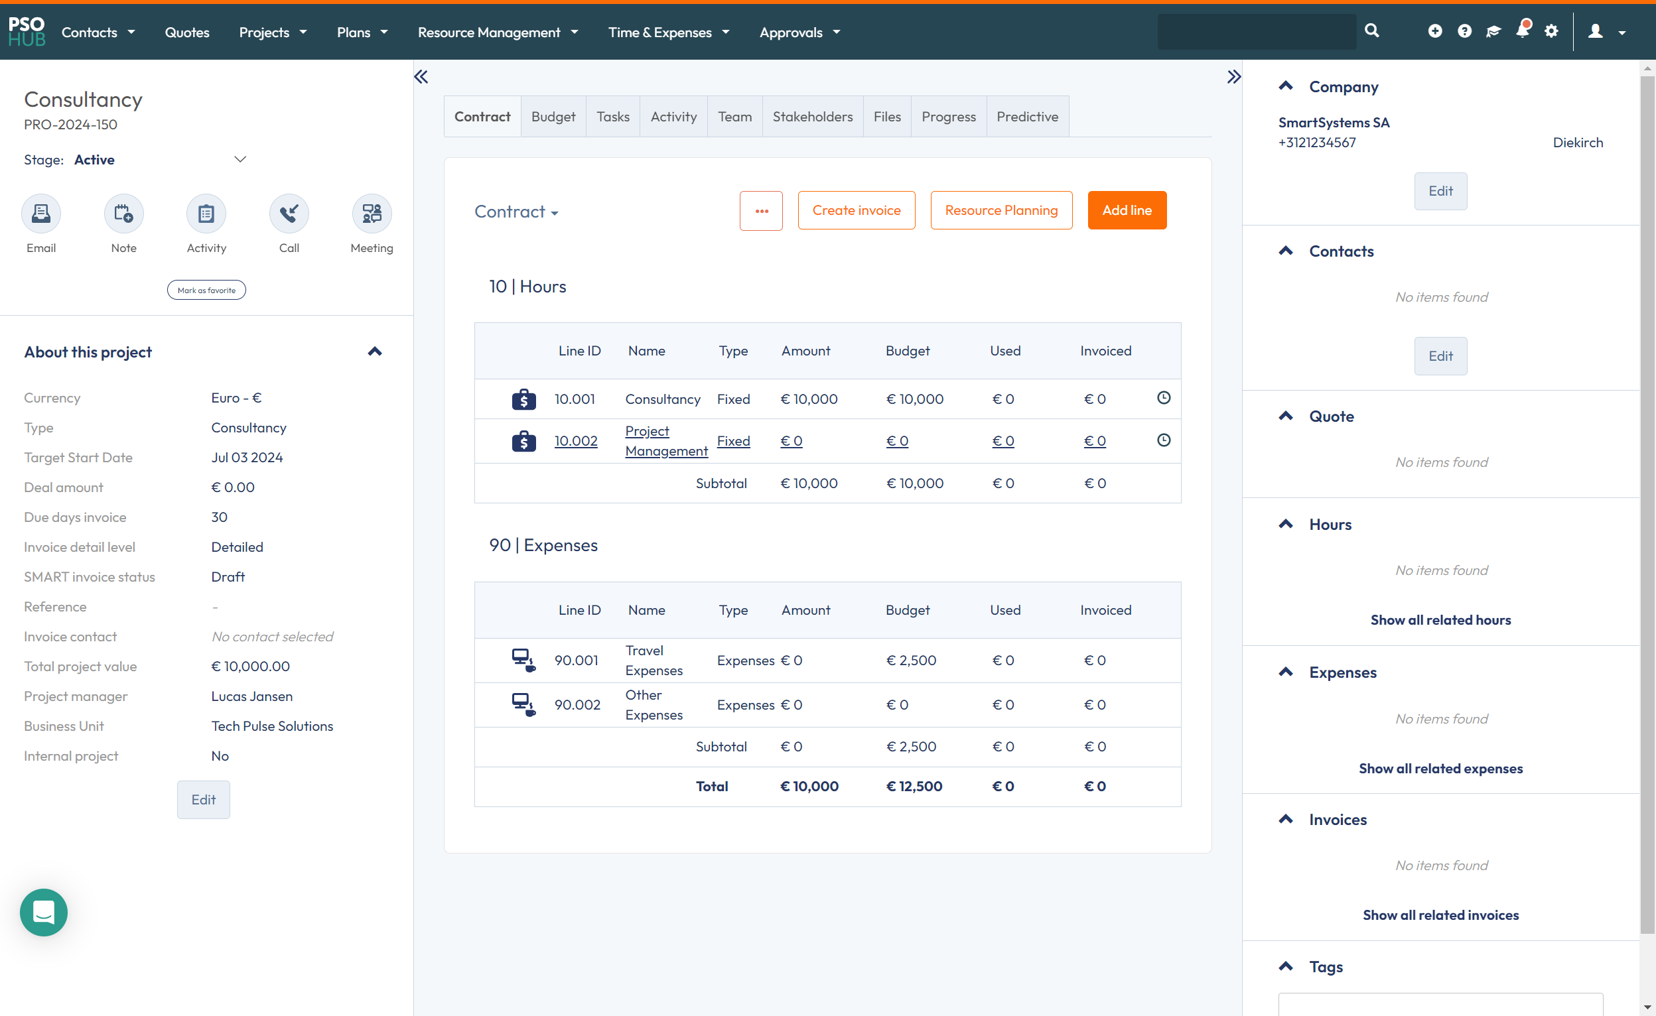Collapse left panel with double chevron
1656x1016 pixels.
click(421, 77)
